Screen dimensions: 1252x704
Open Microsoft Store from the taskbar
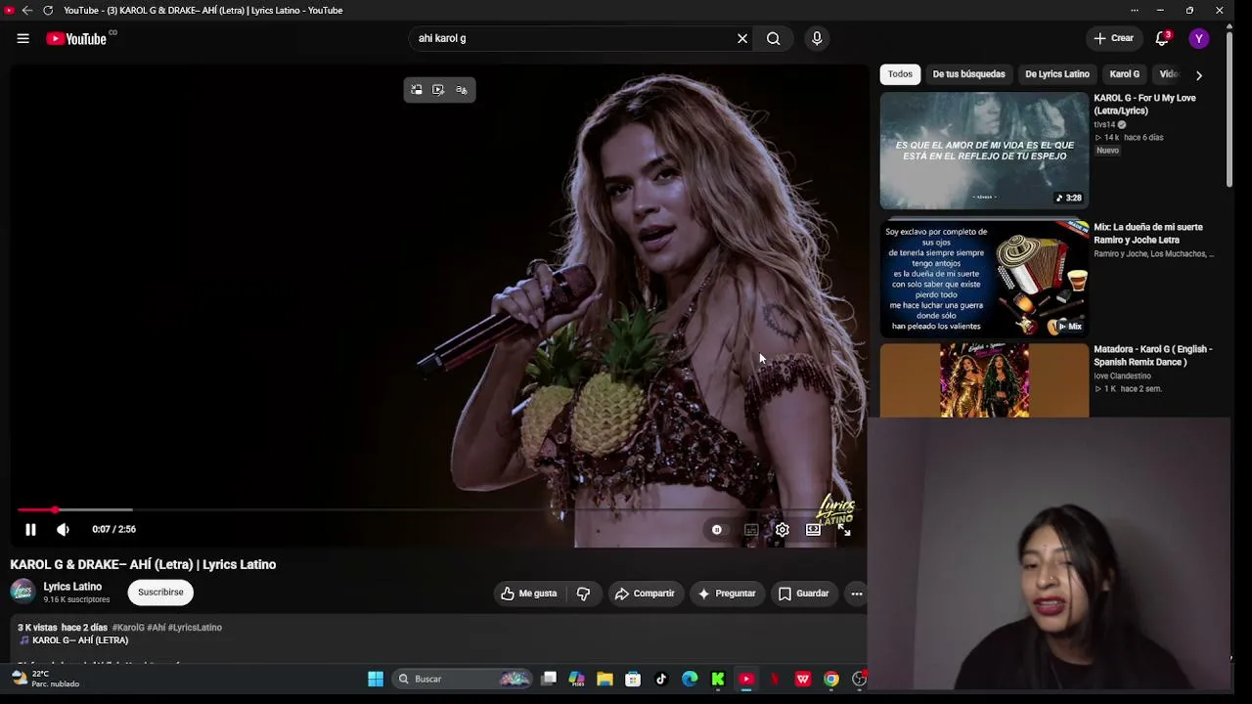point(633,680)
